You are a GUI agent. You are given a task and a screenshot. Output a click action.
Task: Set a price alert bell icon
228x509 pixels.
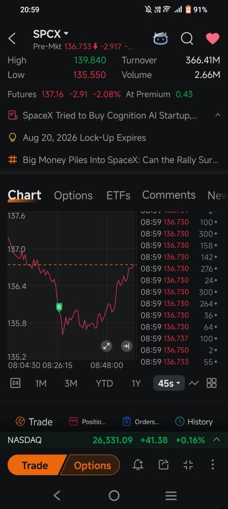tap(138, 465)
